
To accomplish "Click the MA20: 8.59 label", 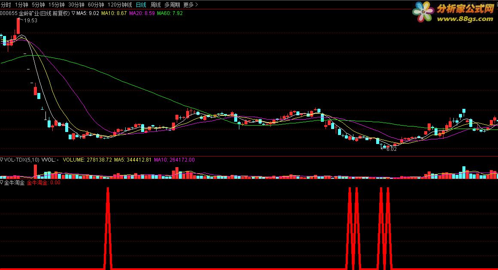I will pos(142,13).
